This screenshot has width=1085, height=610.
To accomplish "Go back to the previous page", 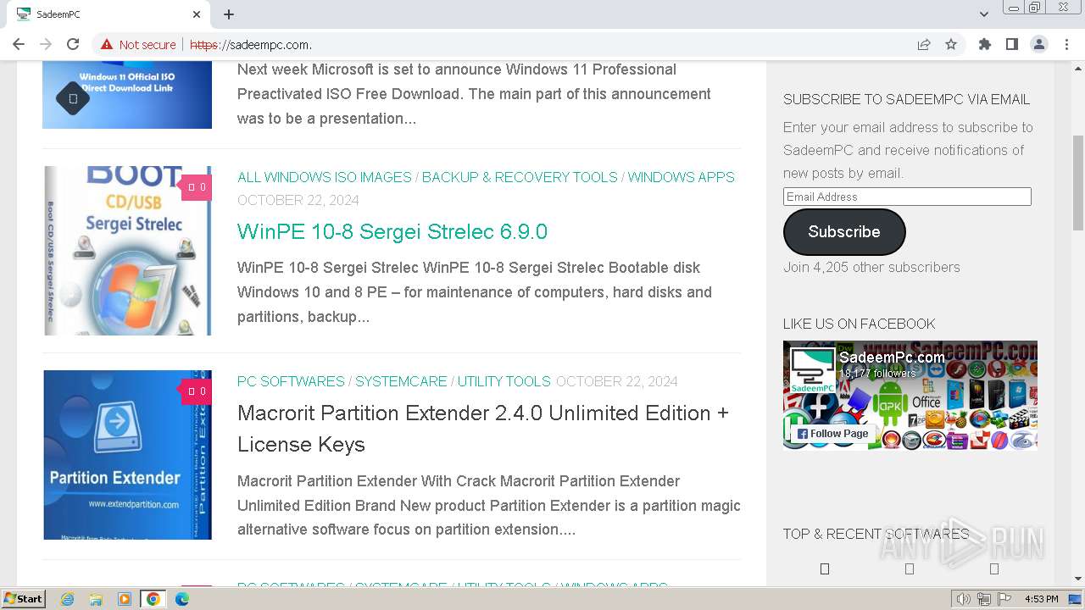I will (x=19, y=44).
